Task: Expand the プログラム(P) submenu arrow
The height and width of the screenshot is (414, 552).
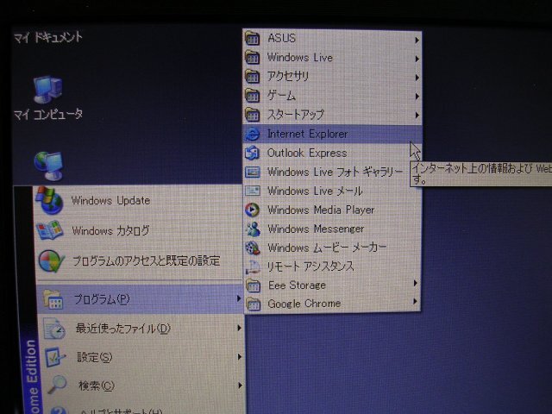Action: (x=239, y=298)
